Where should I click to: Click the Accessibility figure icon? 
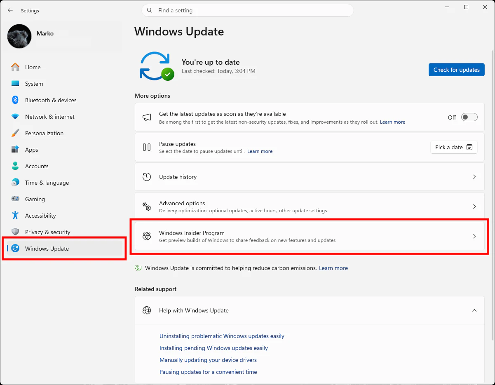[15, 216]
